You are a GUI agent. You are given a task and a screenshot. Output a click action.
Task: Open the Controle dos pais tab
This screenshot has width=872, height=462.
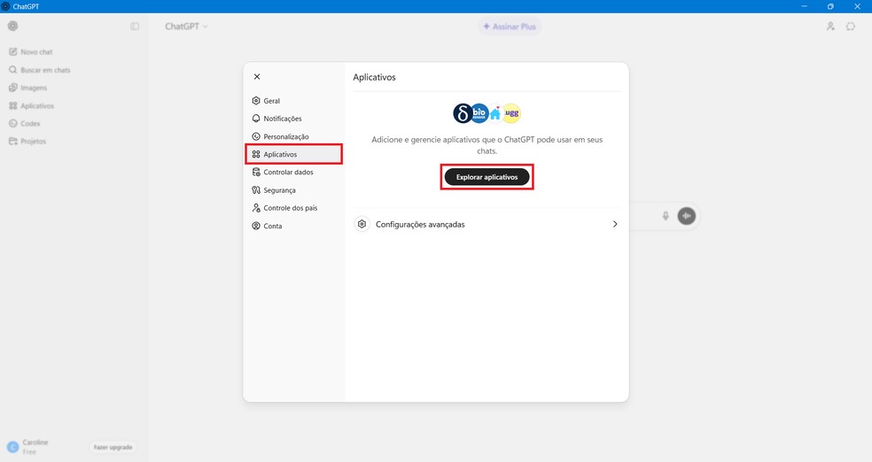coord(293,208)
